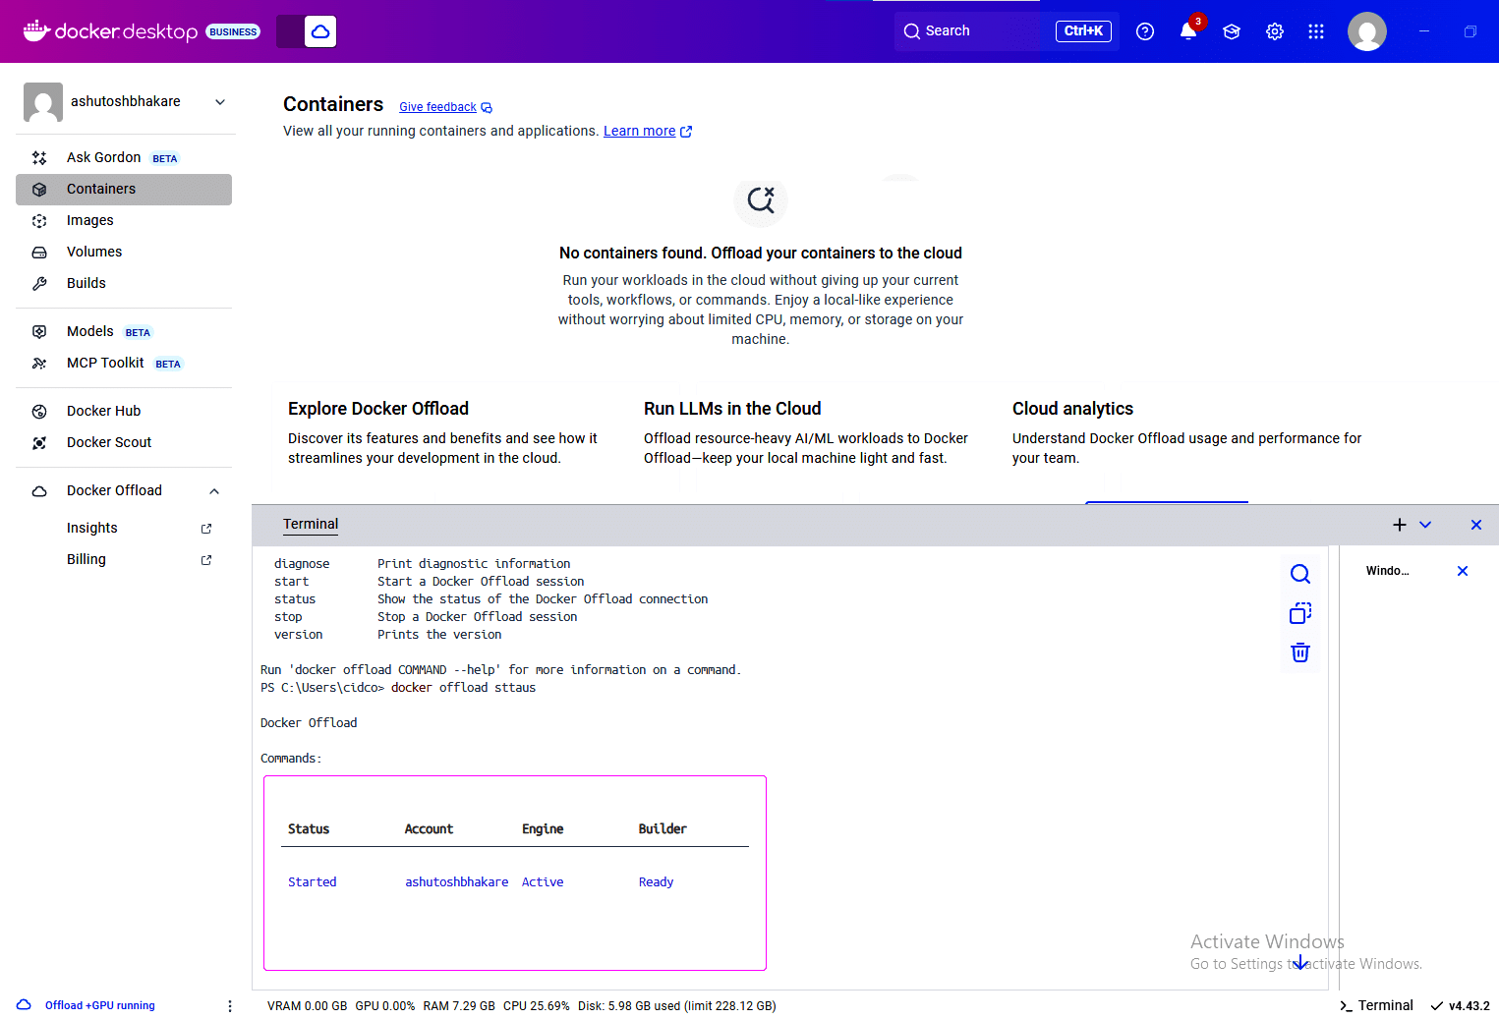Open the Learning Center
Viewport: 1499px width, 1019px height.
coord(1231,30)
